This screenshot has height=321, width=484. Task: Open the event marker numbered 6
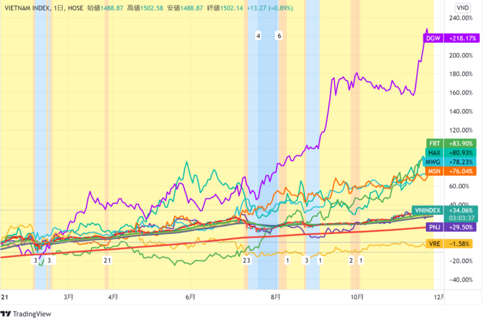click(279, 36)
